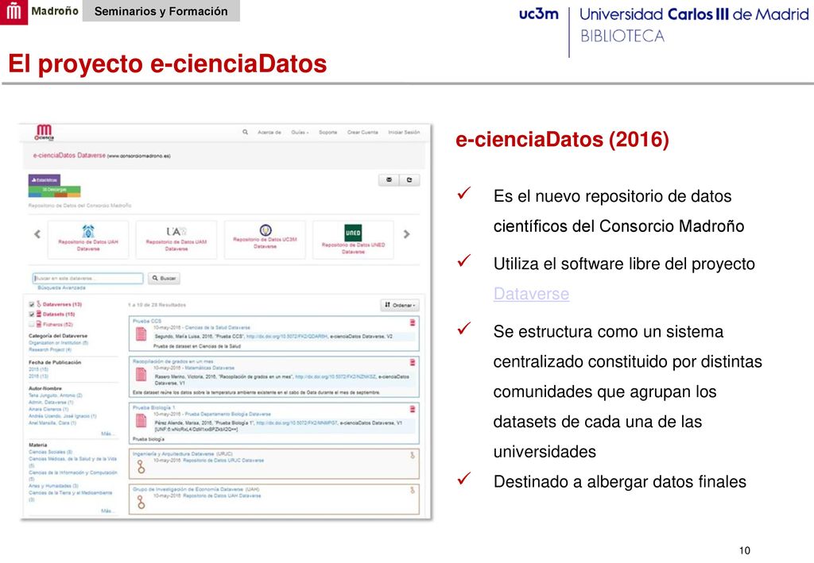Click Iniciar Sesión in the navbar

tap(404, 132)
